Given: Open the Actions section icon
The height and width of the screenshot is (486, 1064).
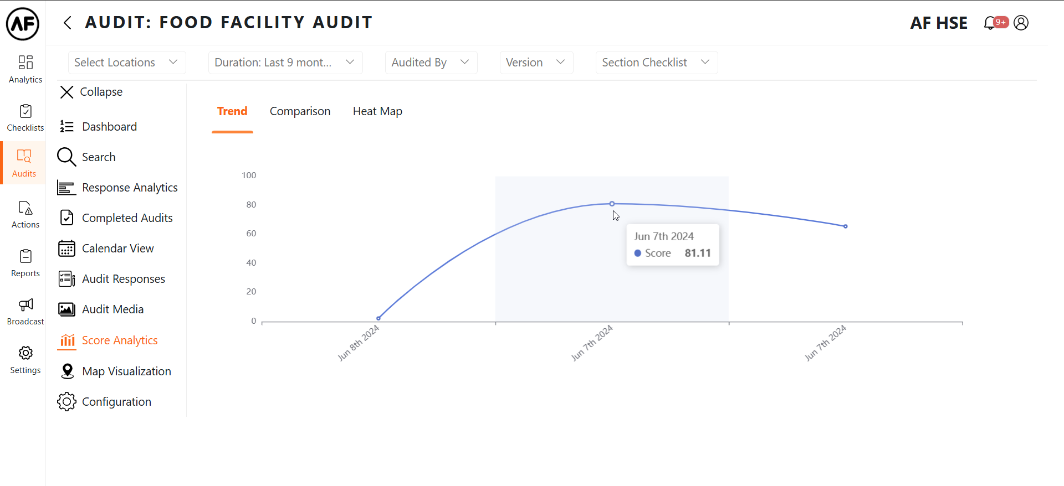Looking at the screenshot, I should pyautogui.click(x=25, y=214).
